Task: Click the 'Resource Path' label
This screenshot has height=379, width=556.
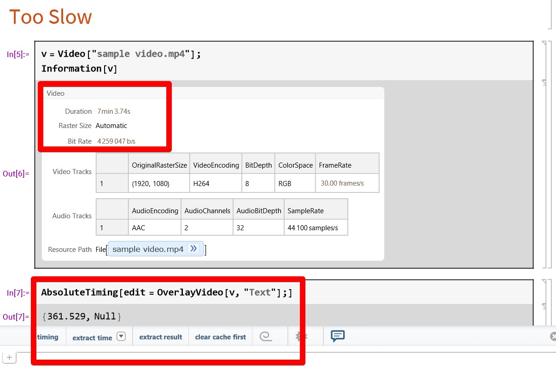Action: pos(70,250)
